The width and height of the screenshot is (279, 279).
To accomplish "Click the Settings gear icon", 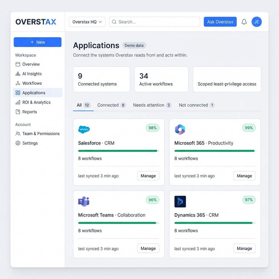I will 18,143.
